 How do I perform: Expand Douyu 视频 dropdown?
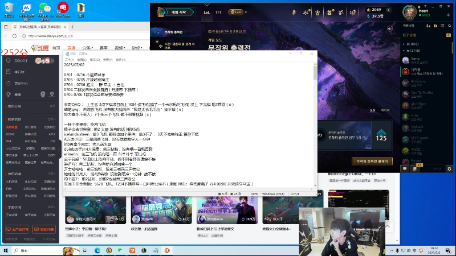point(120,48)
